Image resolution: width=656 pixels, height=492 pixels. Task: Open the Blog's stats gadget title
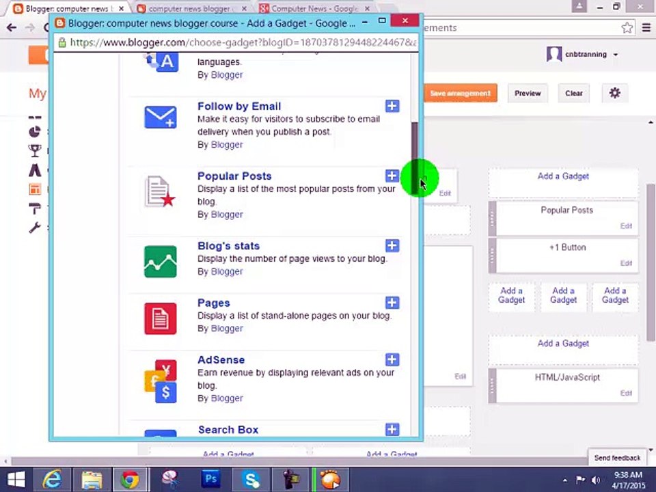point(228,246)
